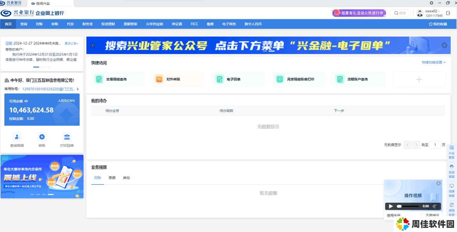
Task: Switch to 其他 tab in 业务提醒
Action: tap(126, 178)
